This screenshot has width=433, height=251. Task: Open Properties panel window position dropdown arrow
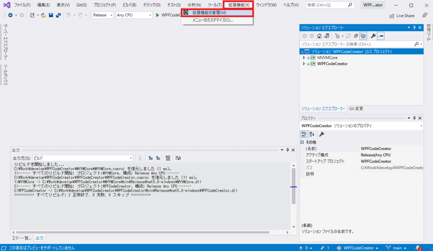[x=409, y=119]
